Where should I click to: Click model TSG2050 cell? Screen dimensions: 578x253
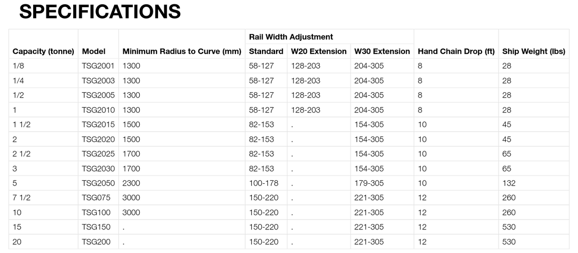click(98, 183)
